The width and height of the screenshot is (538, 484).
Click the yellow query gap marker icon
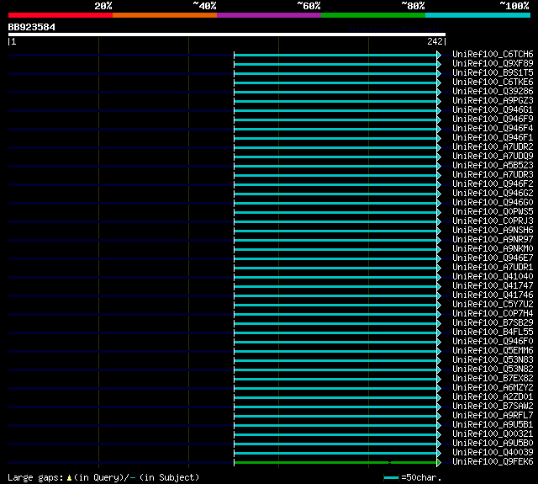69,477
